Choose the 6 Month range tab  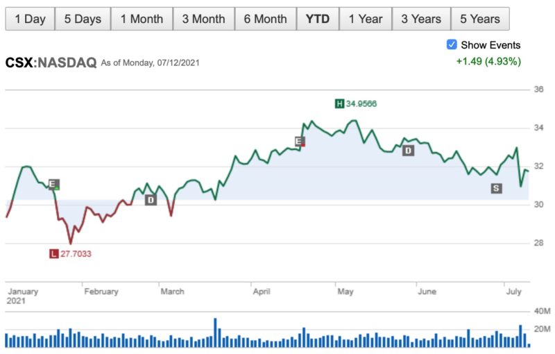[x=265, y=19]
